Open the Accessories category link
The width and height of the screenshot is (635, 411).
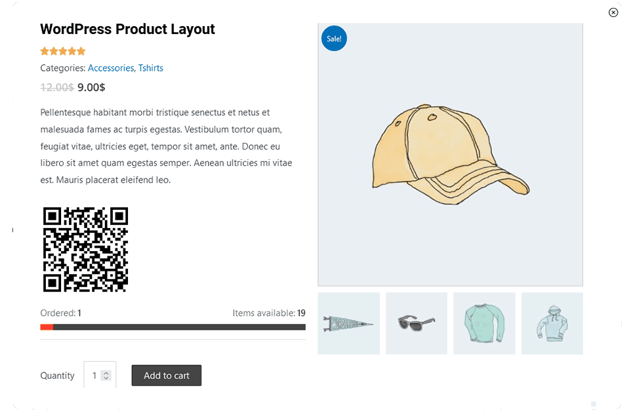[x=110, y=68]
